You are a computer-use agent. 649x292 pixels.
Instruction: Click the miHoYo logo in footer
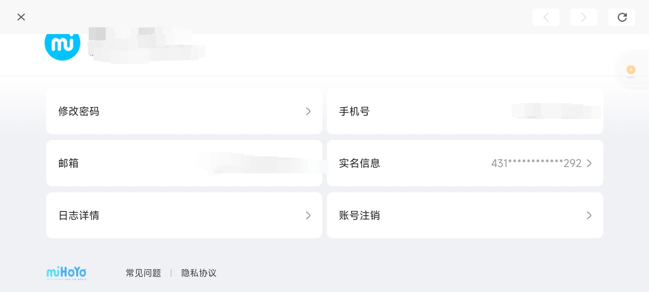67,273
